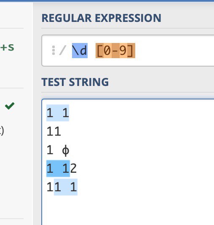The height and width of the screenshot is (225, 214).
Task: Click the green checkmark in sidebar
Action: (10, 106)
